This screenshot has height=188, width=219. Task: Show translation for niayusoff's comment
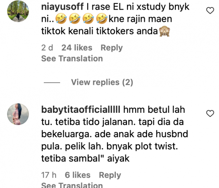(72, 58)
